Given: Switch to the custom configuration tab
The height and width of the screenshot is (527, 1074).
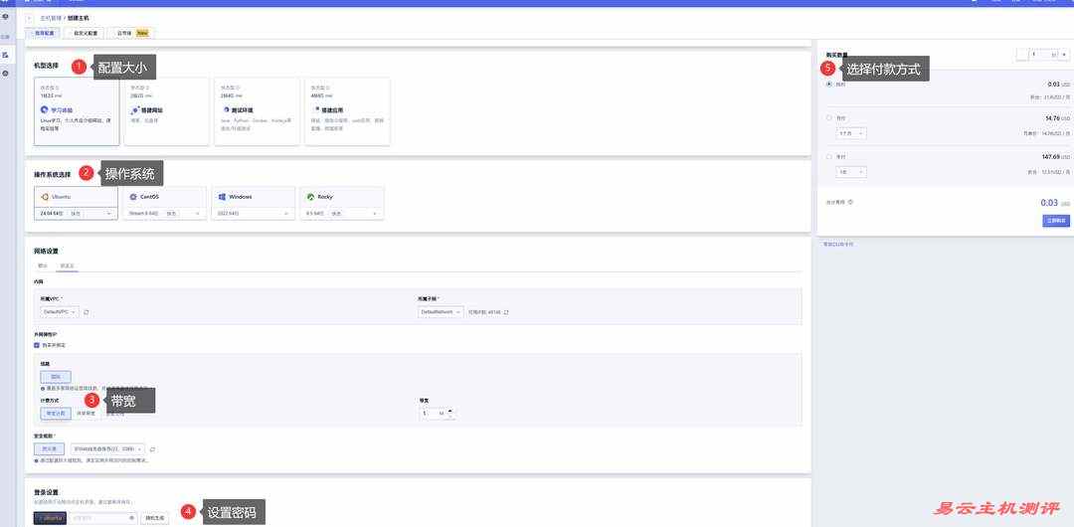Looking at the screenshot, I should (x=84, y=33).
